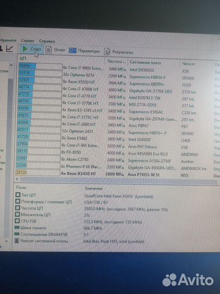Viewport: 220px width, 294px height.
Task: Click the Отчёт report page icon
Action: (49, 50)
